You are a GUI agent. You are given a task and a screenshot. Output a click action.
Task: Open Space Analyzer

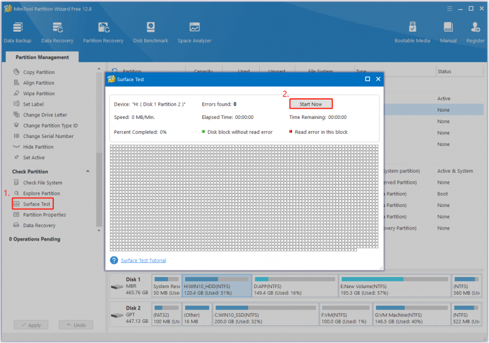(194, 32)
